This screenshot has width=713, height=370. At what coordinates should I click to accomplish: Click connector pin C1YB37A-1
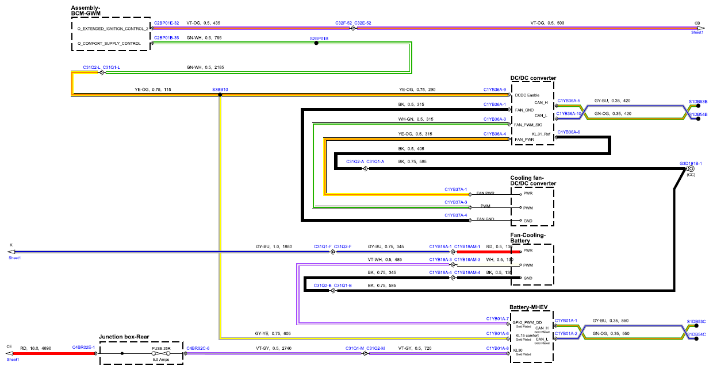[456, 188]
